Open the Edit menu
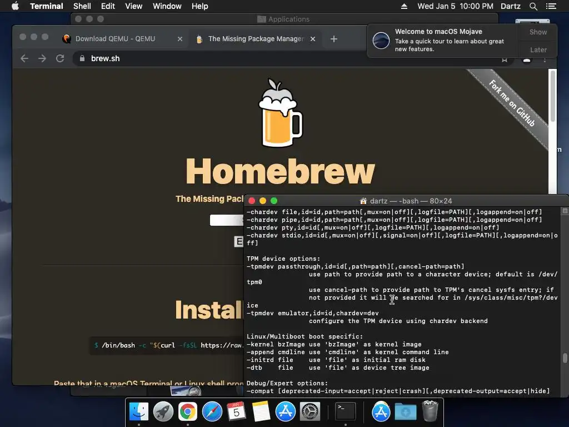 click(108, 6)
